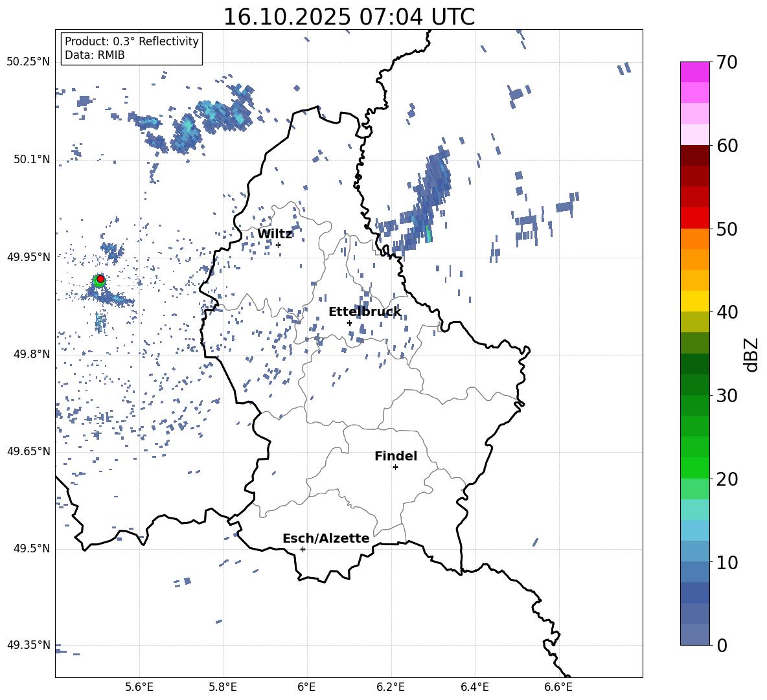This screenshot has height=700, width=767.
Task: Click the light blue colorbar segment near 15
Action: pos(695,530)
